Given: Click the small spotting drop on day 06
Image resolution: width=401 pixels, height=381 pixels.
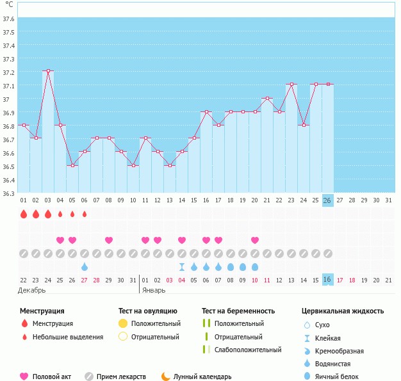Looking at the screenshot, I should 85,214.
